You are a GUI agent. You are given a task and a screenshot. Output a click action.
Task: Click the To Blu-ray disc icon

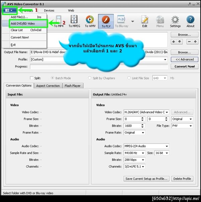click(x=122, y=22)
